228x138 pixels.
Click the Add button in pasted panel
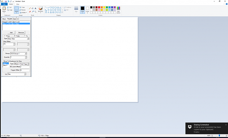click(x=11, y=32)
